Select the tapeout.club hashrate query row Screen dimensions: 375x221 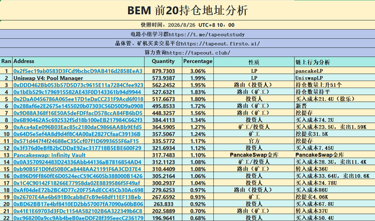(x=188, y=52)
